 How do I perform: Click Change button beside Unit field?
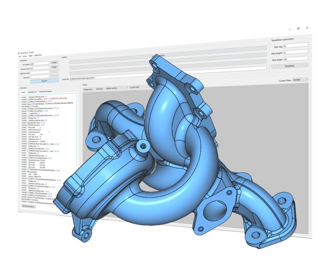54,62
